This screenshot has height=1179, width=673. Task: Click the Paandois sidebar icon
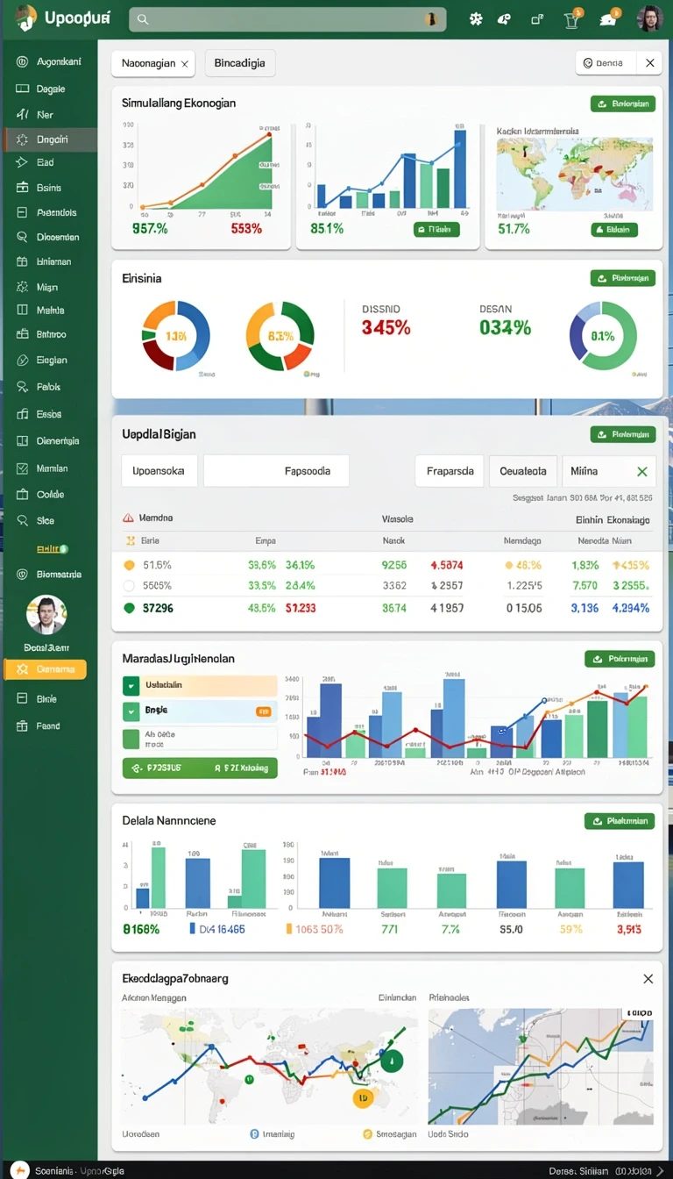coord(22,212)
